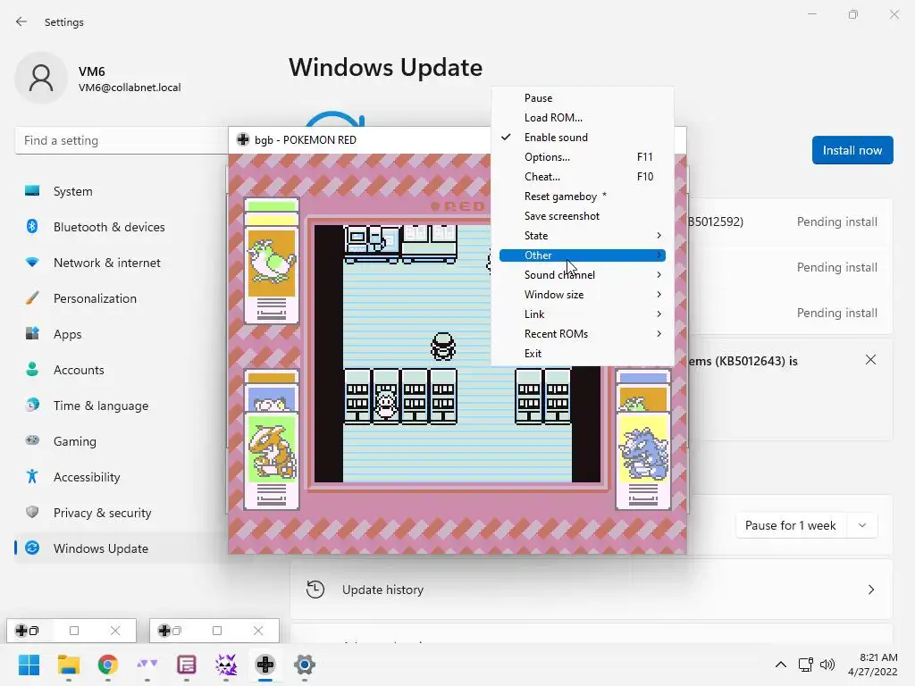915x686 pixels.
Task: Go back using Settings back arrow
Action: [21, 21]
